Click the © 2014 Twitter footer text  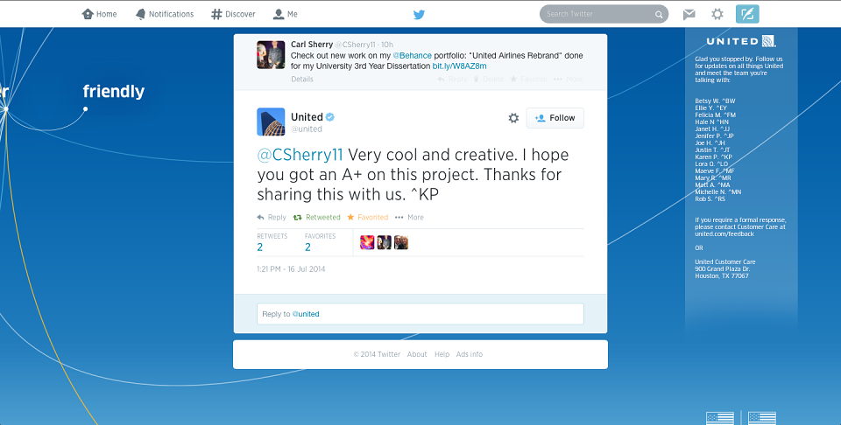tap(377, 354)
